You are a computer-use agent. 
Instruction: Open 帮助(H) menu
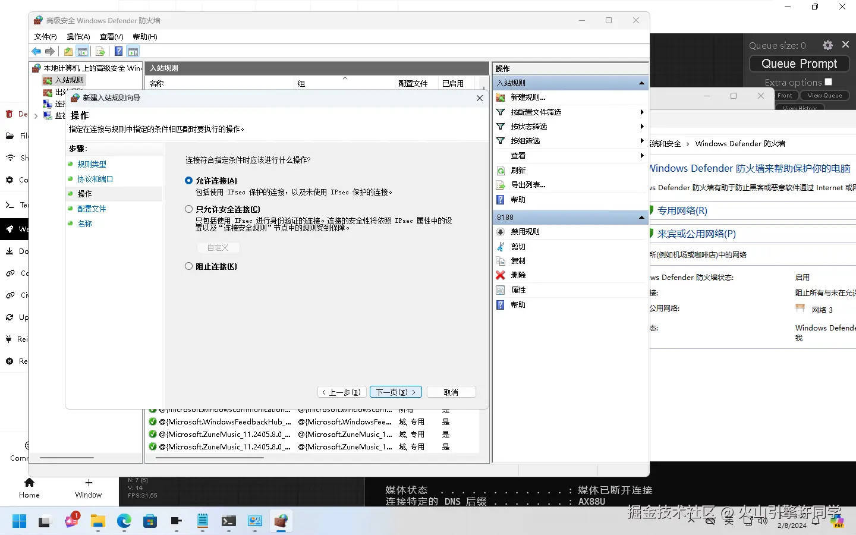[145, 37]
